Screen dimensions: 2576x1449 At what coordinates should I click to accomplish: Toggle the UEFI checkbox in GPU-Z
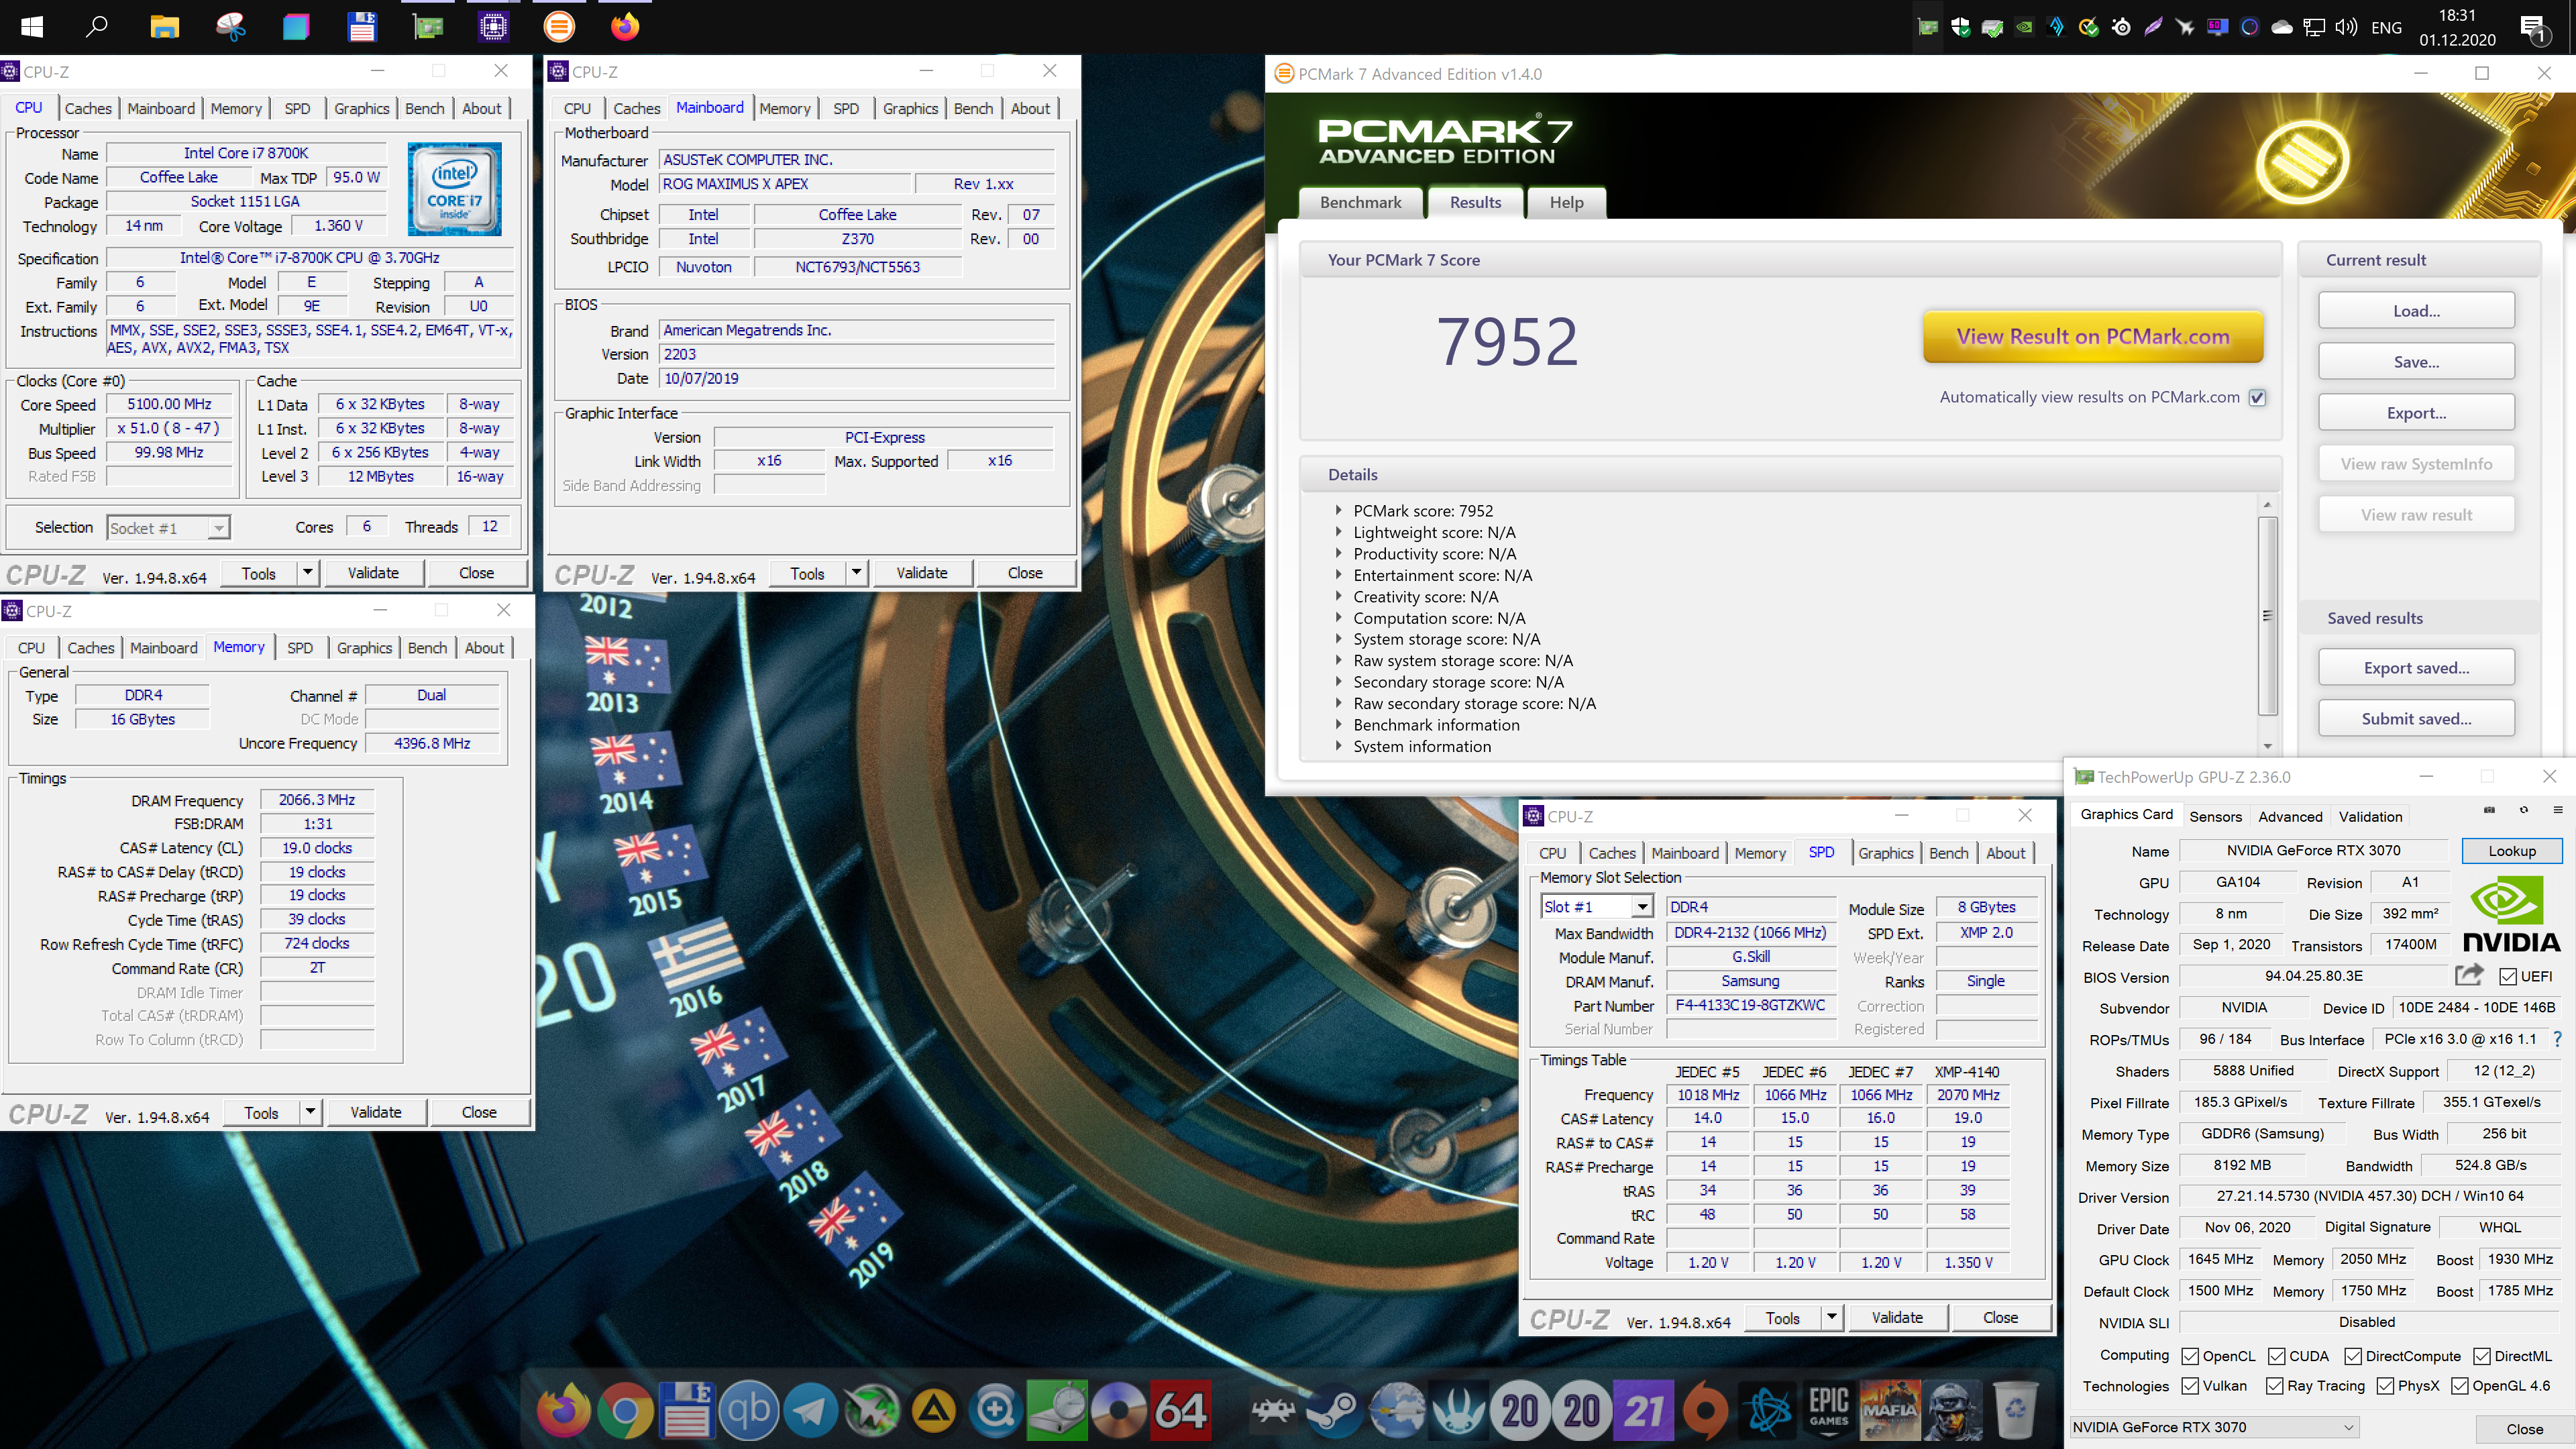(x=2508, y=976)
